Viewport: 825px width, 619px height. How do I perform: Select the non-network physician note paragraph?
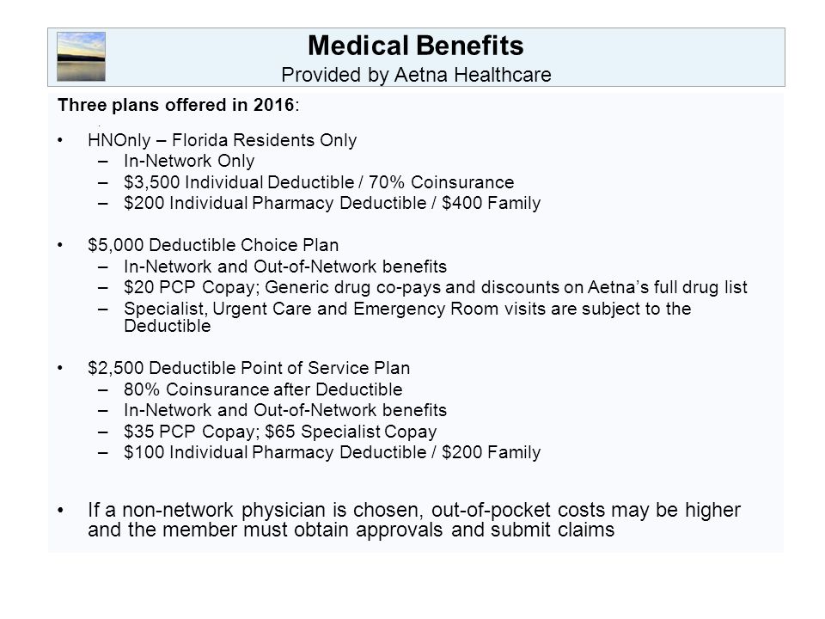(x=414, y=519)
